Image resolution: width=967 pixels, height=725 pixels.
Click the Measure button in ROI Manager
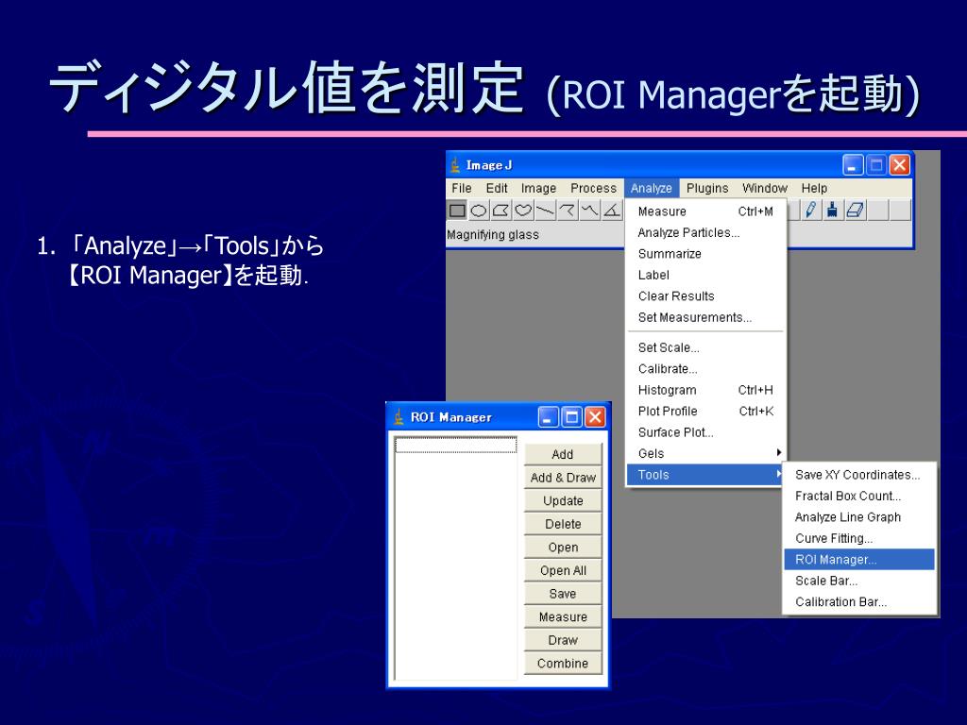[x=563, y=617]
